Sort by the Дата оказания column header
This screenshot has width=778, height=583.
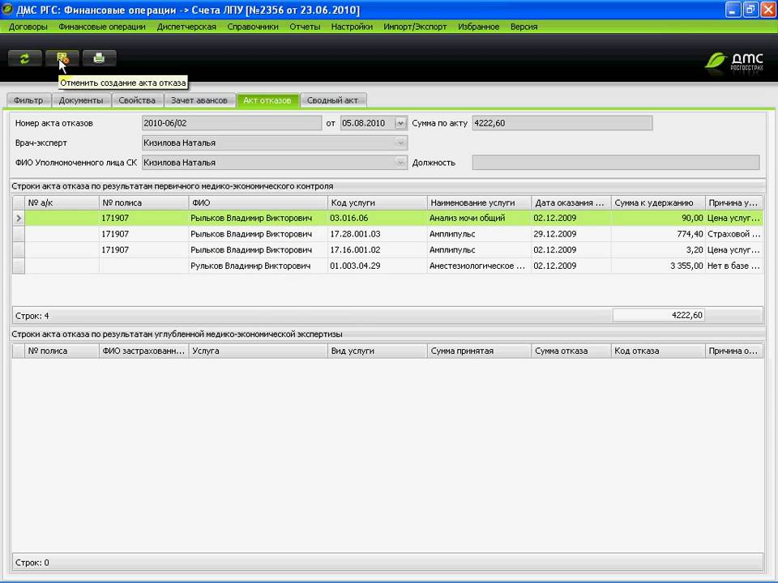point(571,202)
